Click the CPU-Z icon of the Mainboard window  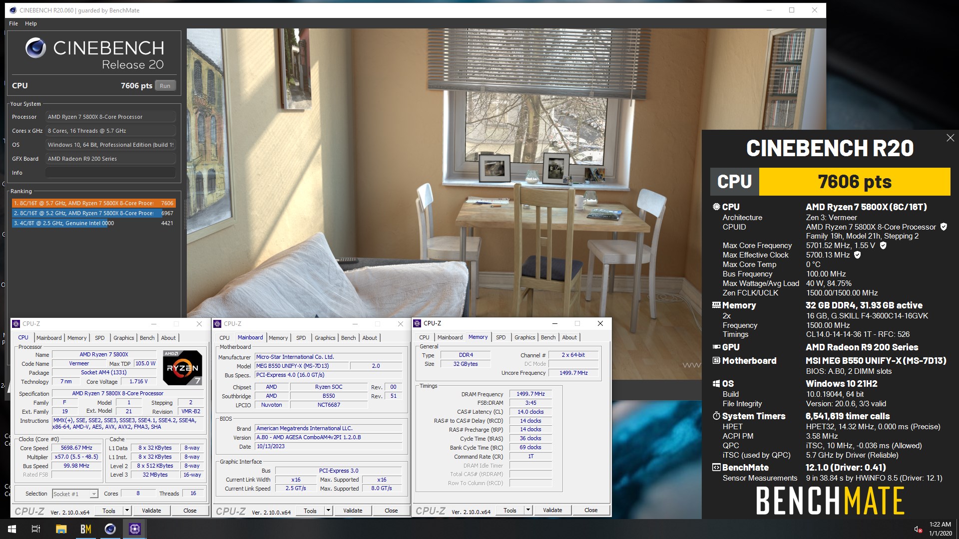click(217, 324)
